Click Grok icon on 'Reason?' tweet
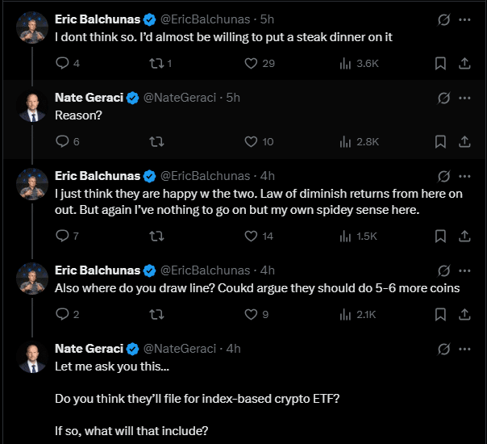 (443, 98)
